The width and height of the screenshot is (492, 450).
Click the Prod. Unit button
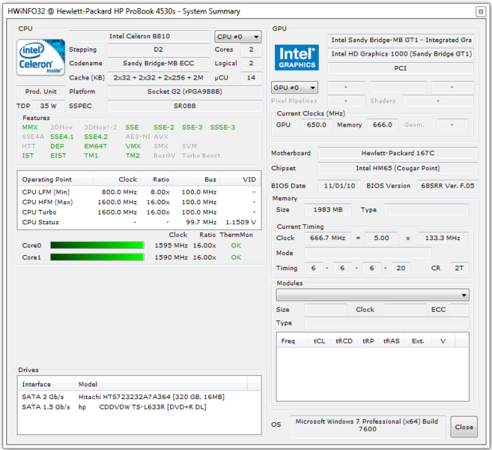coord(40,91)
